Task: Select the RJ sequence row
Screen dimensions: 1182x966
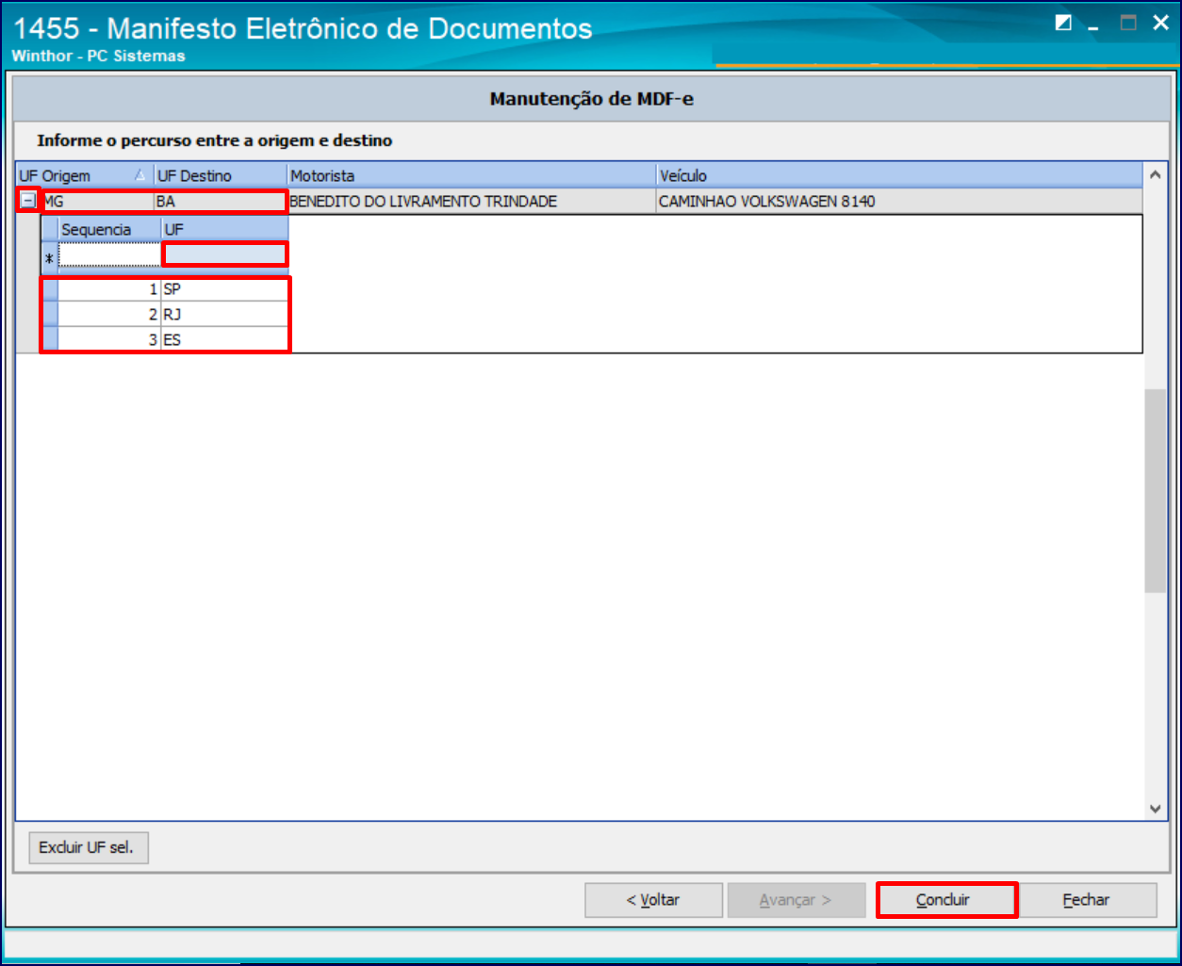Action: point(165,315)
